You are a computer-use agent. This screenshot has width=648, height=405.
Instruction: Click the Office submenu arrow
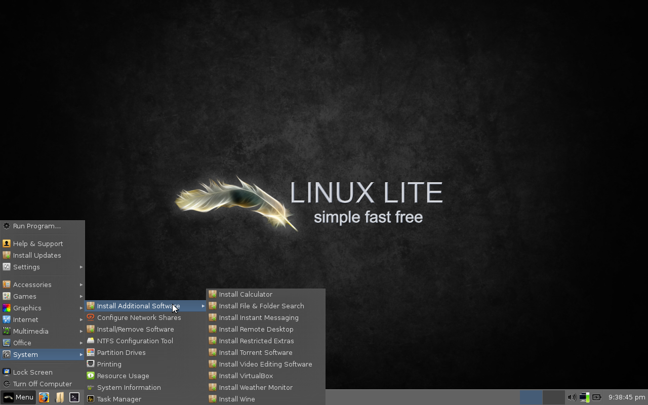tap(81, 343)
